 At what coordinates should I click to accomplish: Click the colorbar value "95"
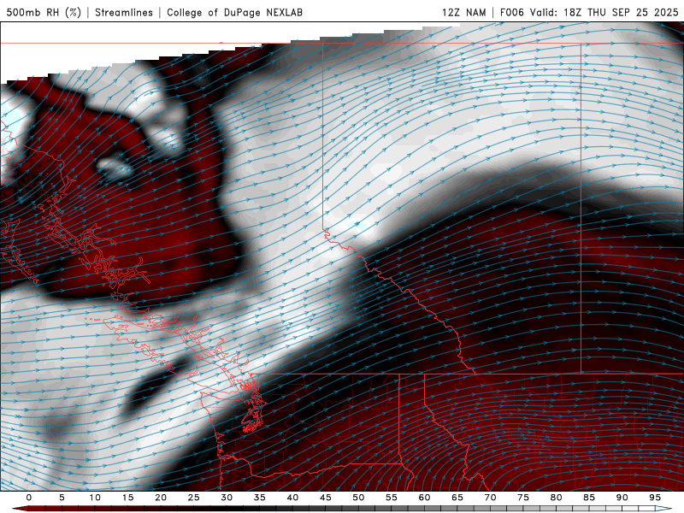coord(655,498)
